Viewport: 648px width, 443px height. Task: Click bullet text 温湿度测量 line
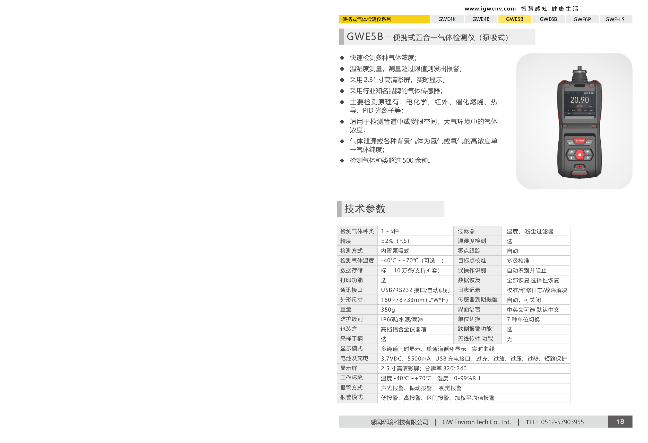[406, 69]
